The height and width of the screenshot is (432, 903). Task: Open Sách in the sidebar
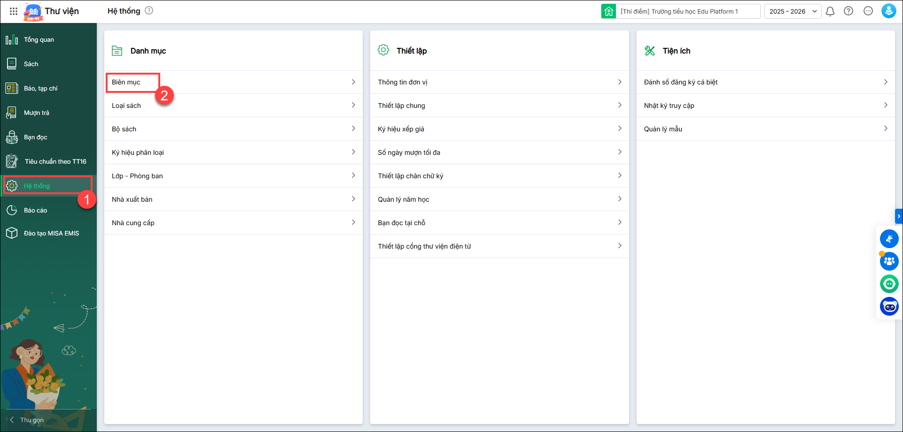coord(31,64)
